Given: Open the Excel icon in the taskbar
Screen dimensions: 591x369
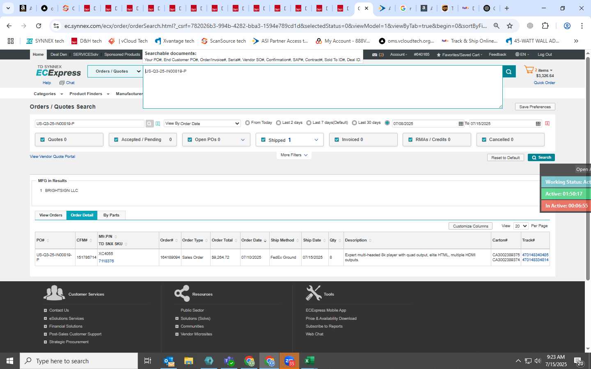Looking at the screenshot, I should point(309,361).
